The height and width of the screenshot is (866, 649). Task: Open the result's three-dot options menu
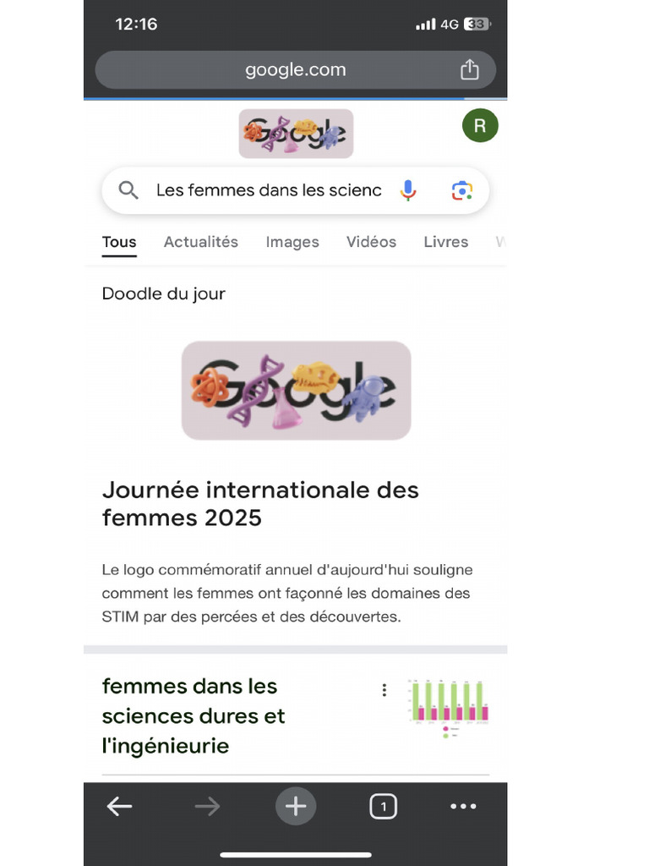pyautogui.click(x=384, y=690)
